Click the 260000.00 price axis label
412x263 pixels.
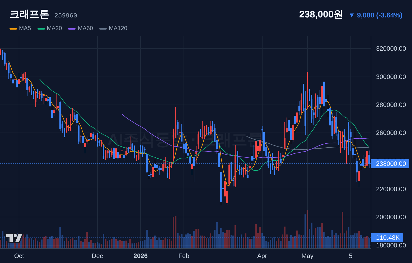[391, 133]
